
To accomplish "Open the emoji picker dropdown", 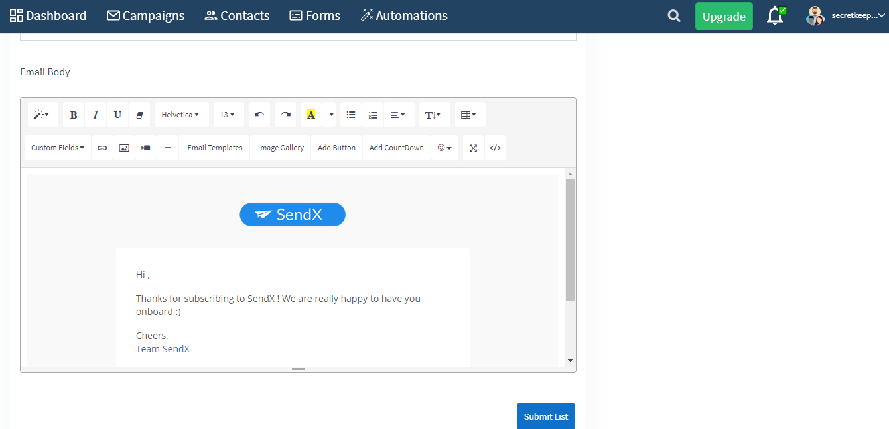I will (444, 148).
